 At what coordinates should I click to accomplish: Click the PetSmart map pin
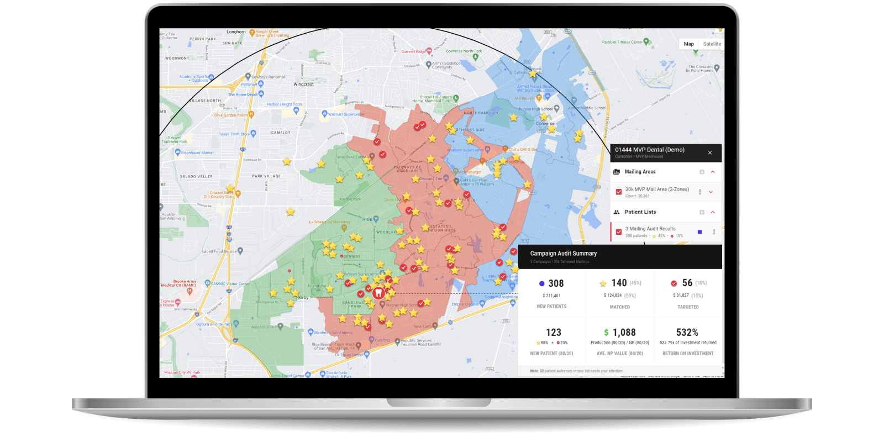tap(261, 85)
